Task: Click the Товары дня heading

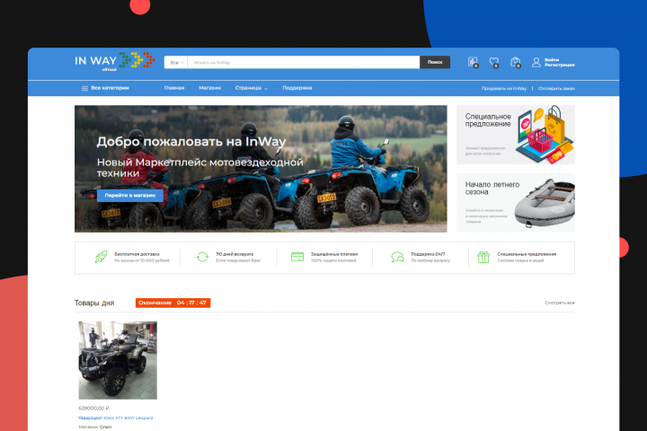Action: pos(94,303)
